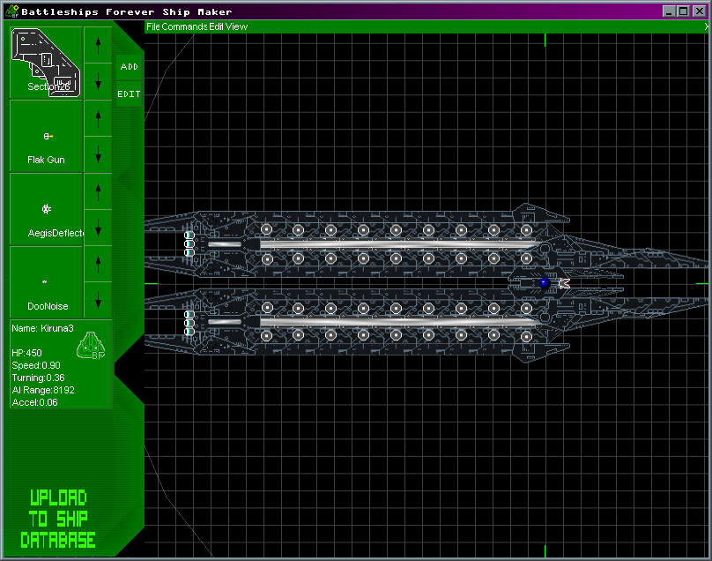Click Upload To Ship Database

pyautogui.click(x=58, y=519)
